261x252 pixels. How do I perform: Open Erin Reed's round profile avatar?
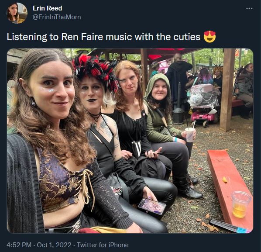(17, 13)
